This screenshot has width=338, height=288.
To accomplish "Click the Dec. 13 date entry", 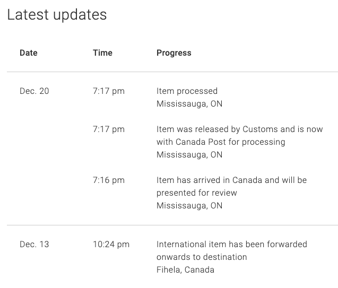I will pyautogui.click(x=34, y=245).
